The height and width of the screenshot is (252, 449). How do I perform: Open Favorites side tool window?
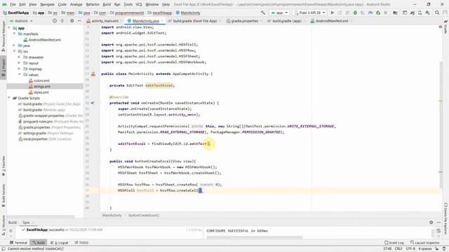tap(4, 166)
